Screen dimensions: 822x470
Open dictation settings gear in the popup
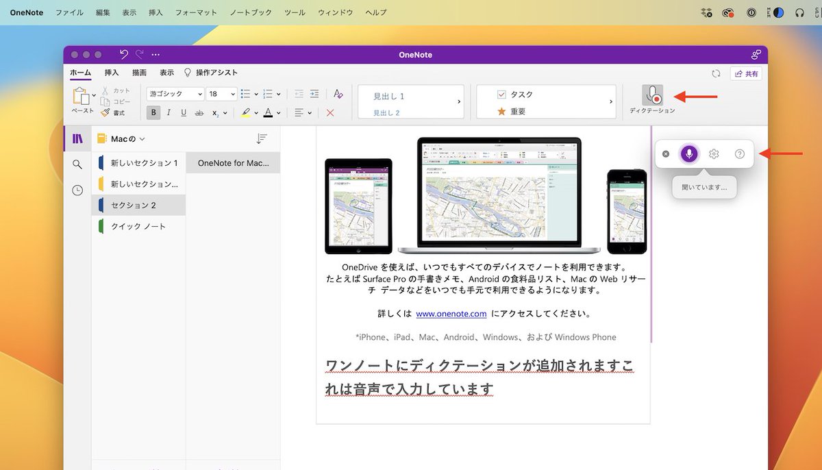(714, 154)
